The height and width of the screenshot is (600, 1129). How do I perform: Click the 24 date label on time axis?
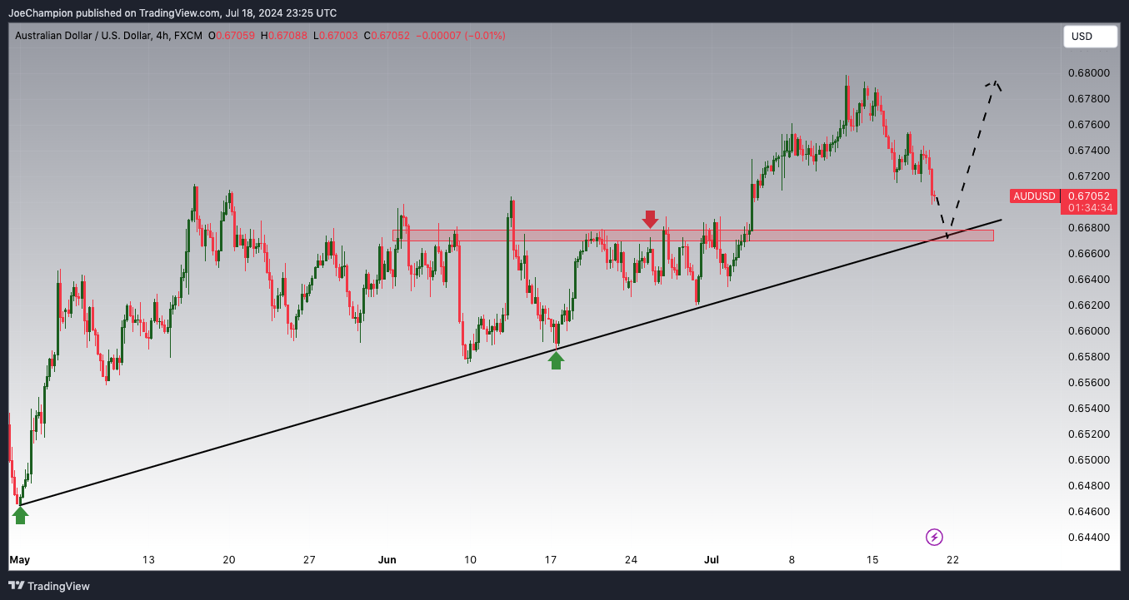point(631,560)
